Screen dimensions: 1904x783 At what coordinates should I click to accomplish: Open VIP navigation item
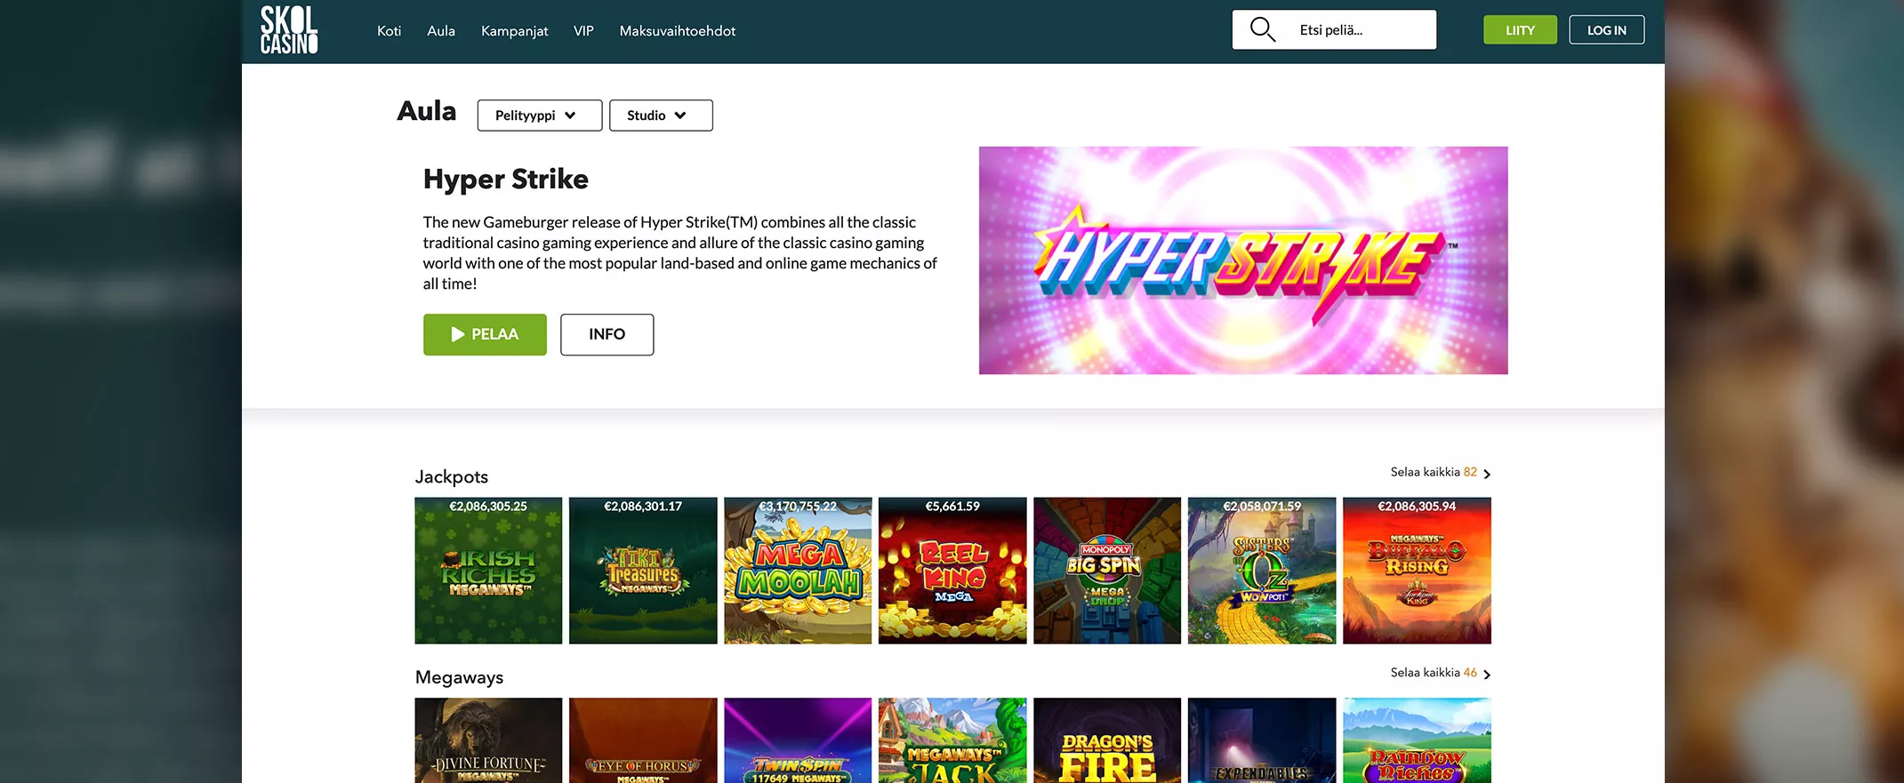click(583, 31)
